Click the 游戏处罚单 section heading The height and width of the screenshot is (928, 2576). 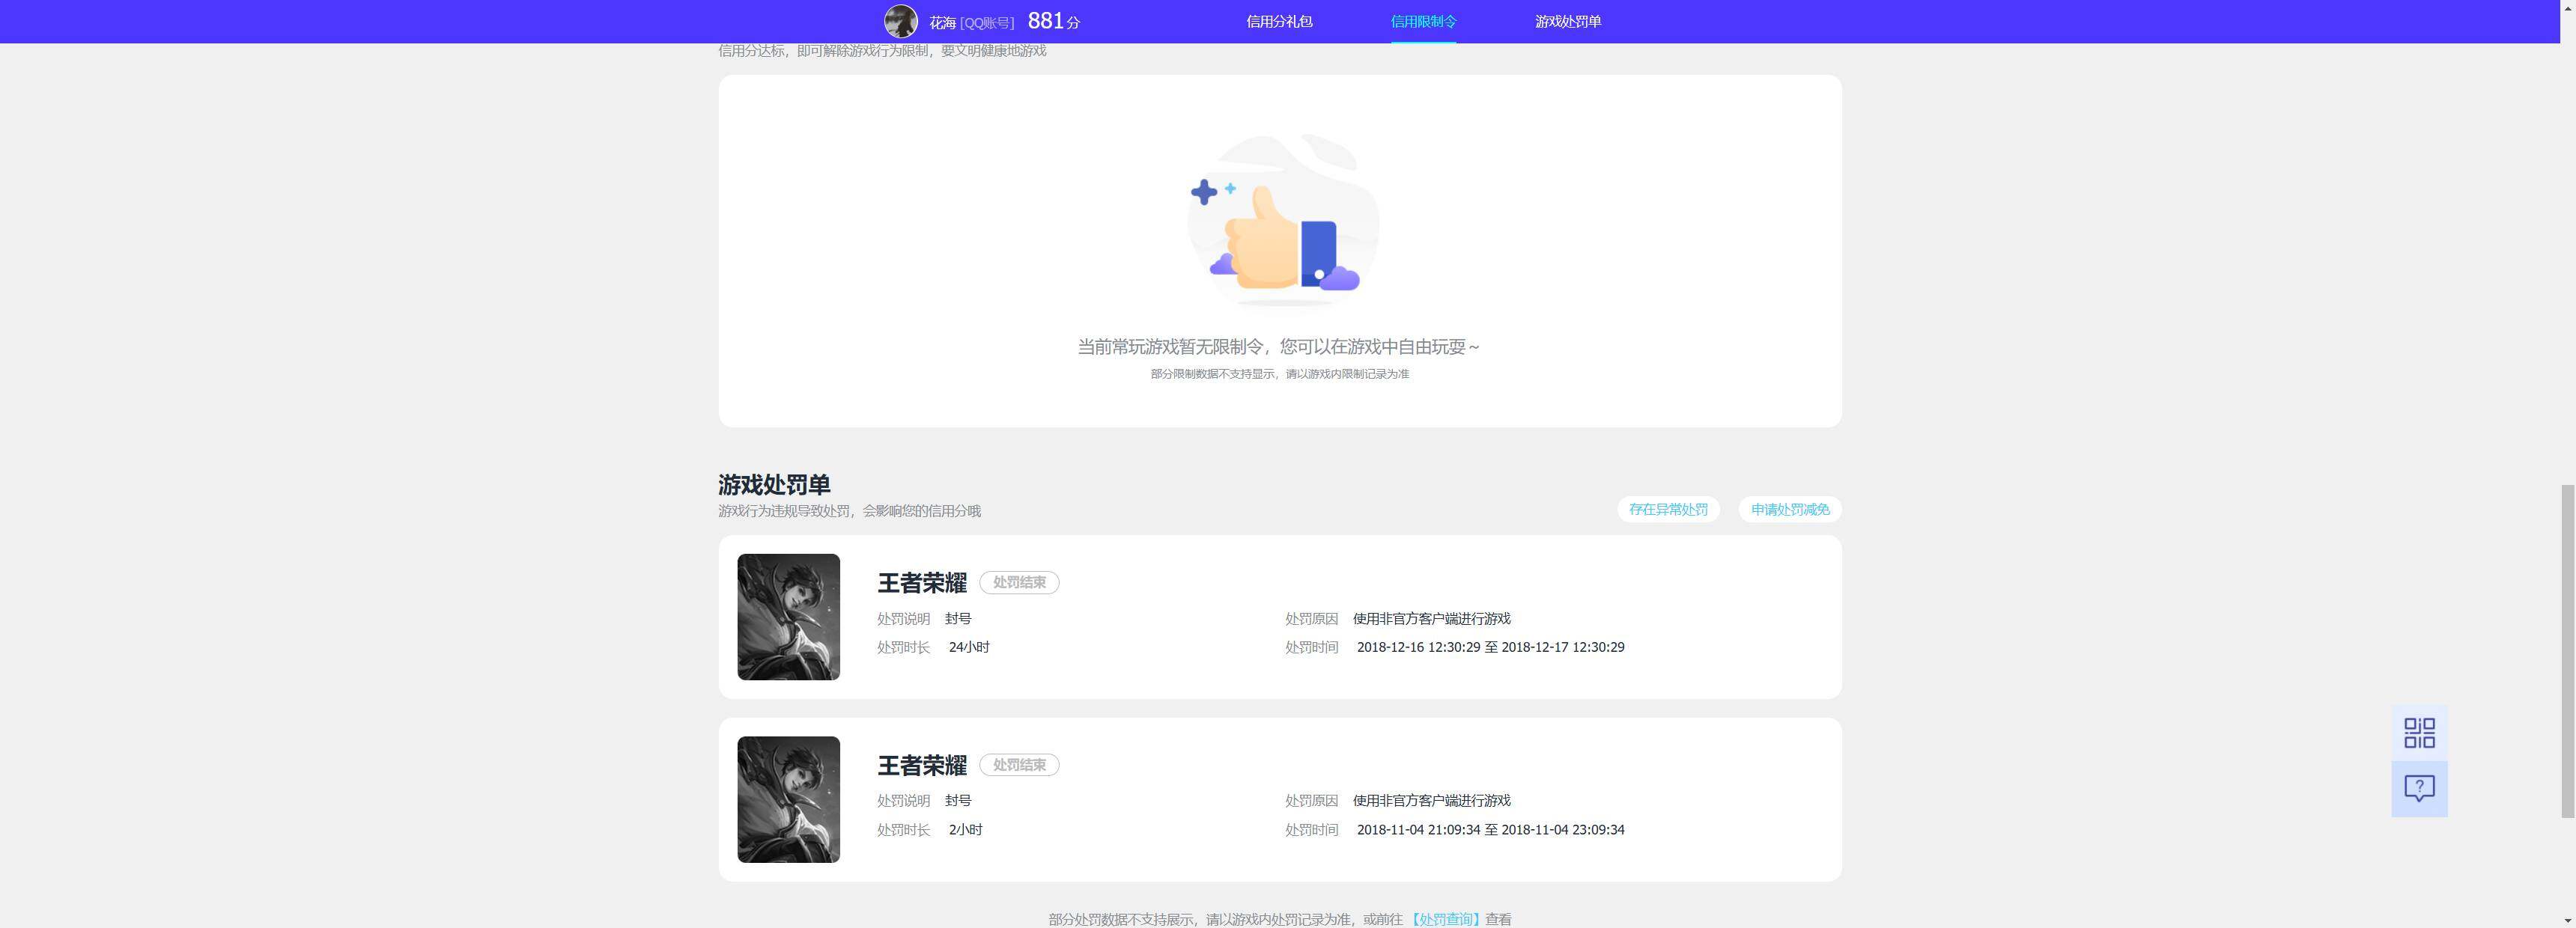click(774, 484)
